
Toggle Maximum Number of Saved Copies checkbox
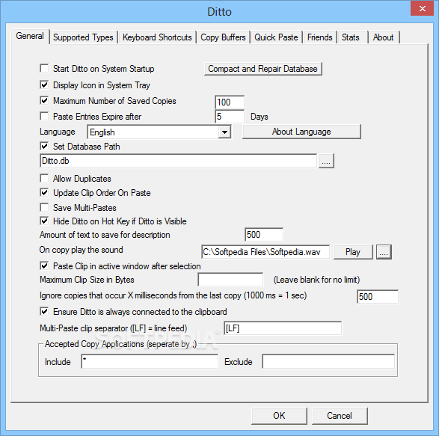pos(44,100)
